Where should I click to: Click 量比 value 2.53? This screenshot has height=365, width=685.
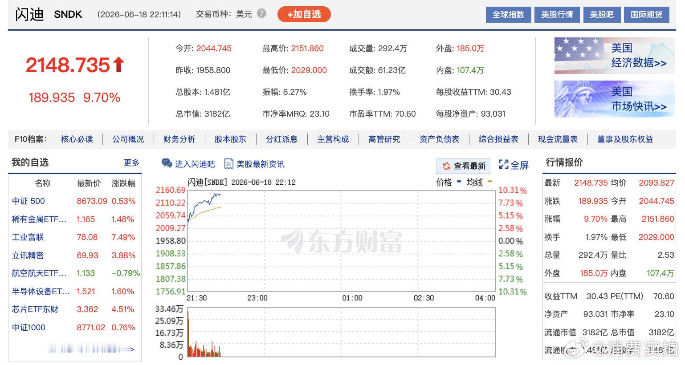666,255
